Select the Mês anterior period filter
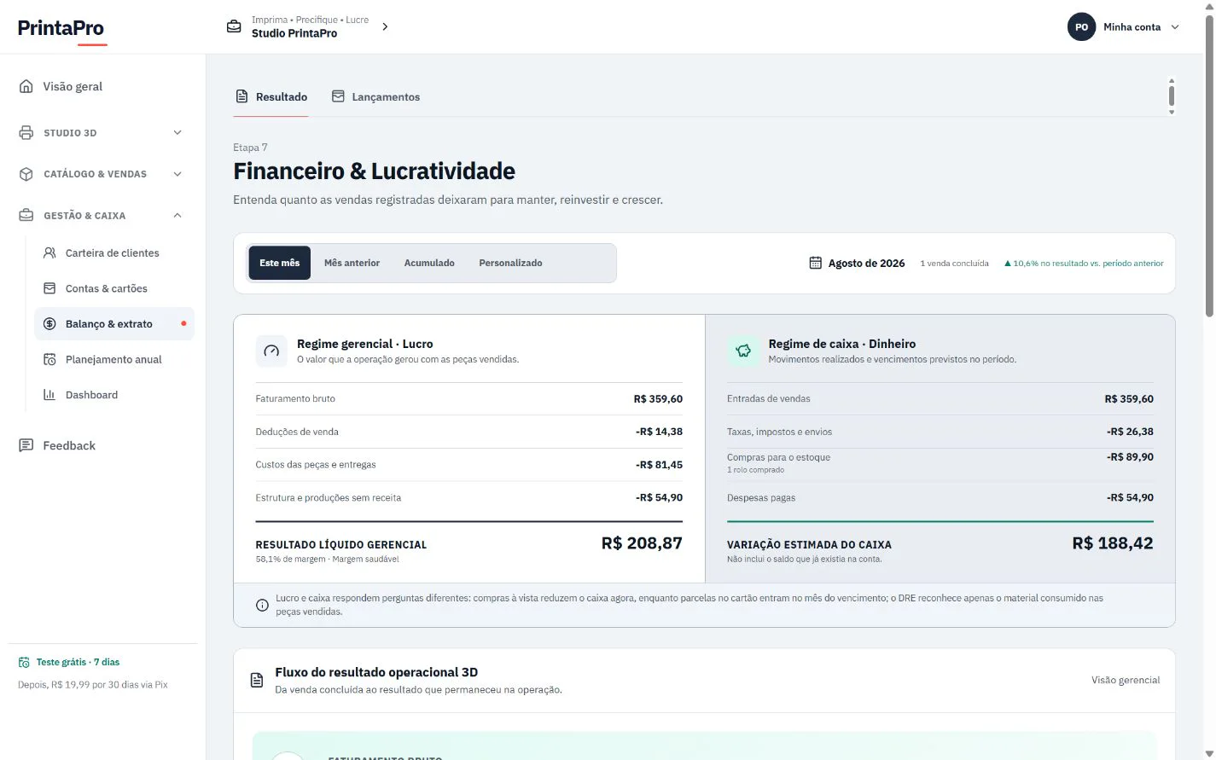The width and height of the screenshot is (1216, 760). click(x=352, y=263)
